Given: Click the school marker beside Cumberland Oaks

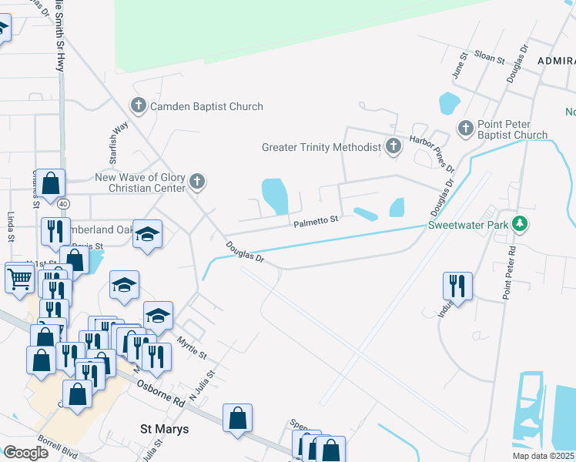Looking at the screenshot, I should [x=147, y=235].
